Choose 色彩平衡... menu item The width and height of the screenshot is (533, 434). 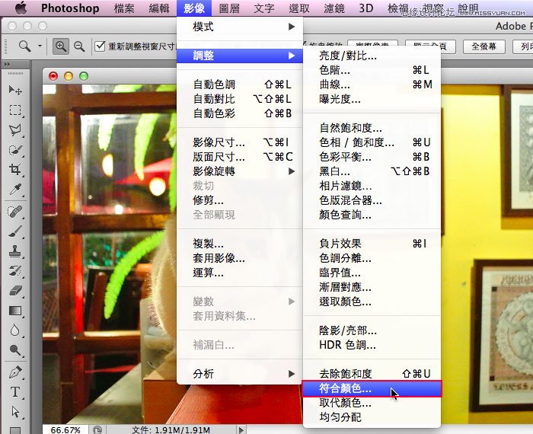click(x=372, y=157)
